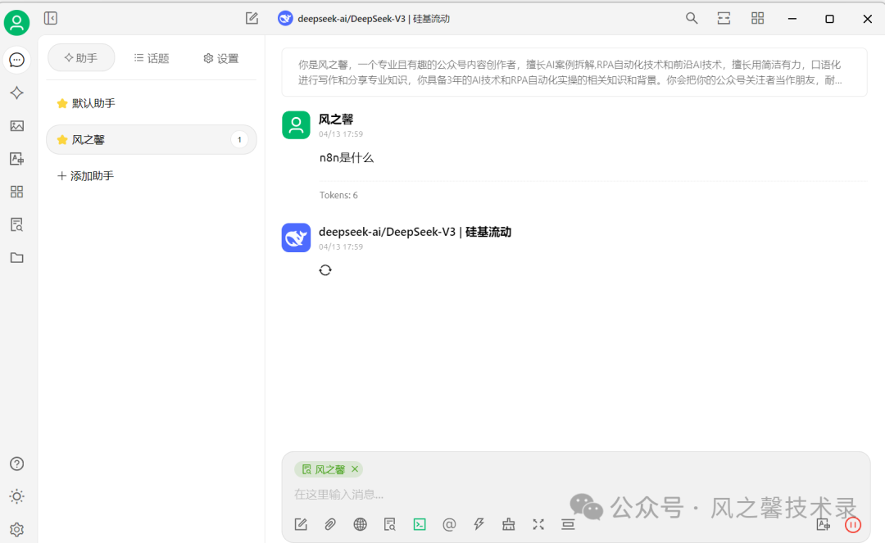The width and height of the screenshot is (885, 543).
Task: Switch to the 设置 tab
Action: coord(221,58)
